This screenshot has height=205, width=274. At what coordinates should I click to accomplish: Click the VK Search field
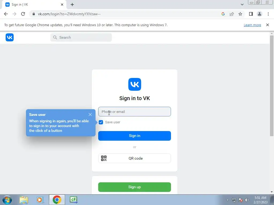[81, 37]
